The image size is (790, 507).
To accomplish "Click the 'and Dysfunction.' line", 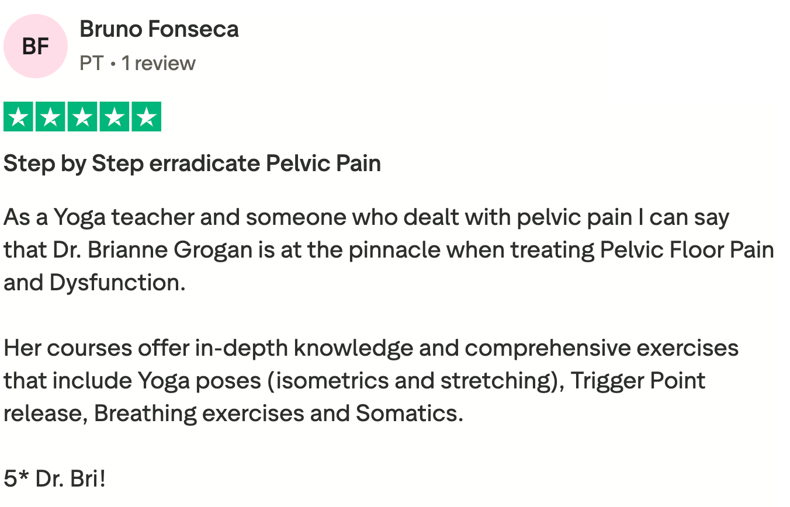I will pyautogui.click(x=94, y=283).
